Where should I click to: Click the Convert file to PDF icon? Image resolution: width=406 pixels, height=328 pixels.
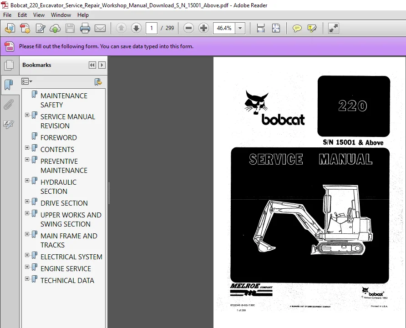pos(25,28)
